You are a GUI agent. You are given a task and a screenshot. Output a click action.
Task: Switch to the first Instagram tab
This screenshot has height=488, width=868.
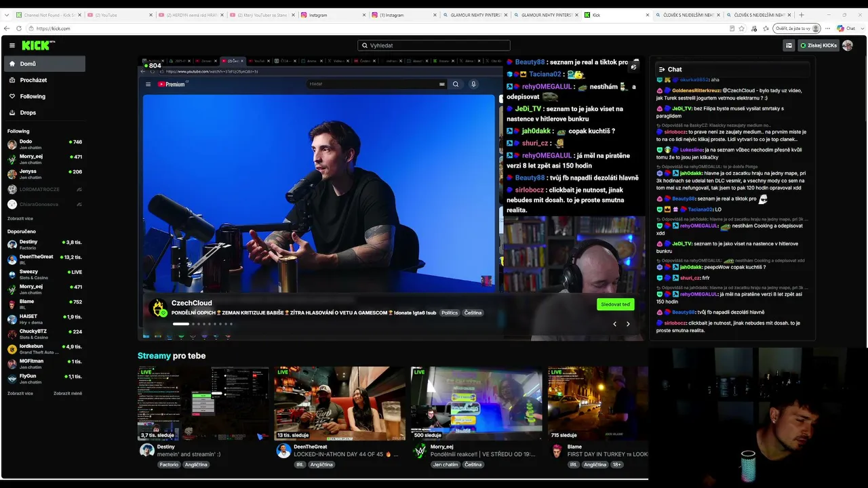(x=332, y=15)
